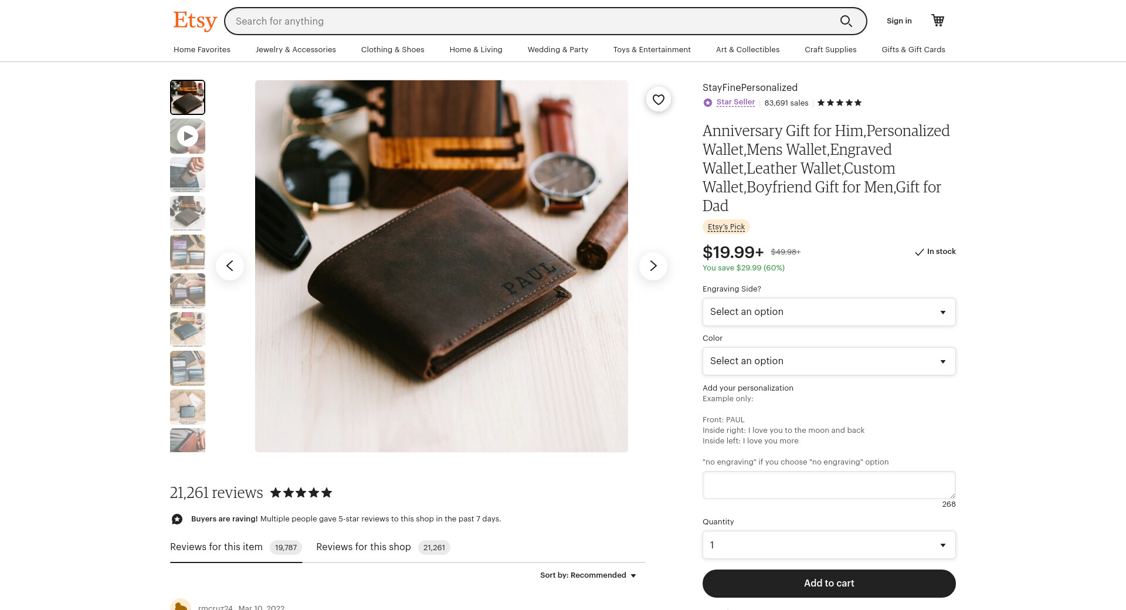
Task: Click the search magnifying glass icon
Action: click(846, 21)
